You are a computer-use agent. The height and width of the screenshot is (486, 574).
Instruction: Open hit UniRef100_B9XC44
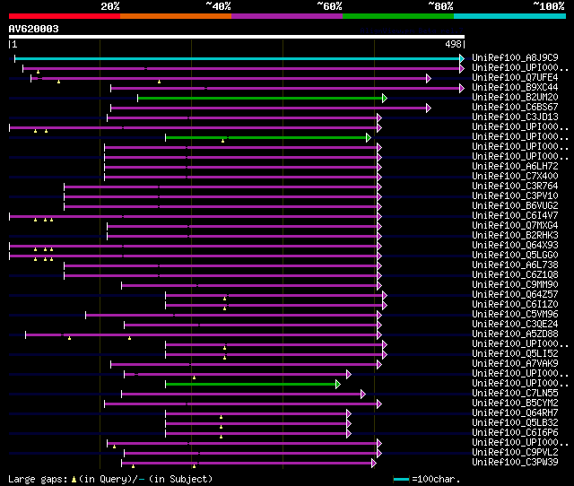click(x=515, y=88)
